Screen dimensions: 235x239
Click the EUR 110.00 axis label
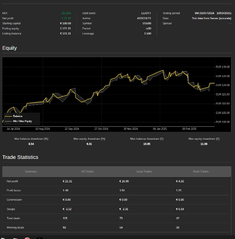[222, 104]
